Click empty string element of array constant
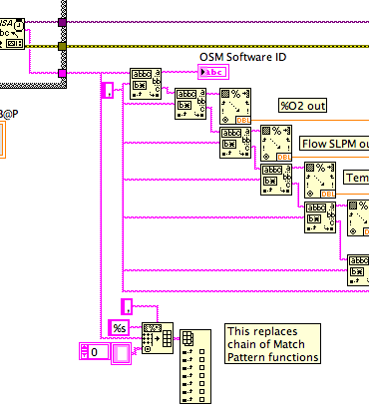 point(121,353)
